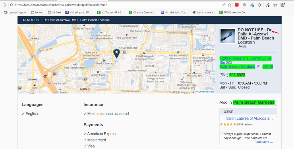
Task: Open the McAfee bookmark
Action: 54,12
